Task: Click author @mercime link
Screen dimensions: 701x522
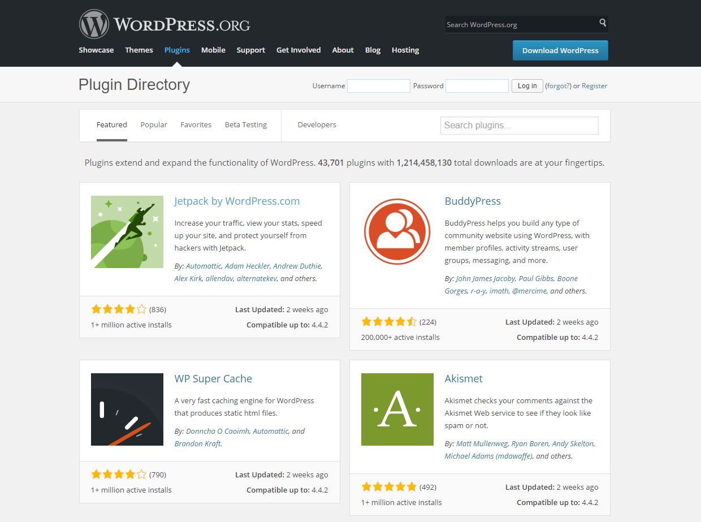Action: coord(529,291)
